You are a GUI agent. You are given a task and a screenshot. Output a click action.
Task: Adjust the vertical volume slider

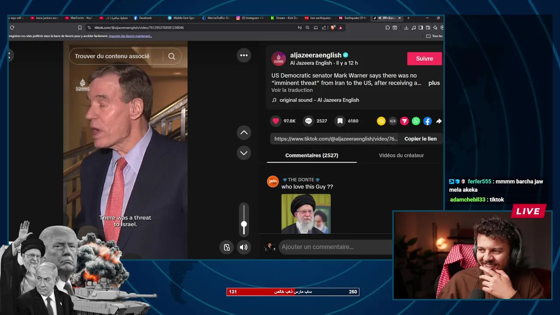point(244,221)
